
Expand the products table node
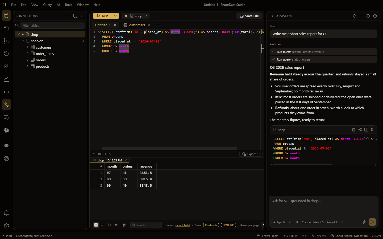[x=27, y=66]
